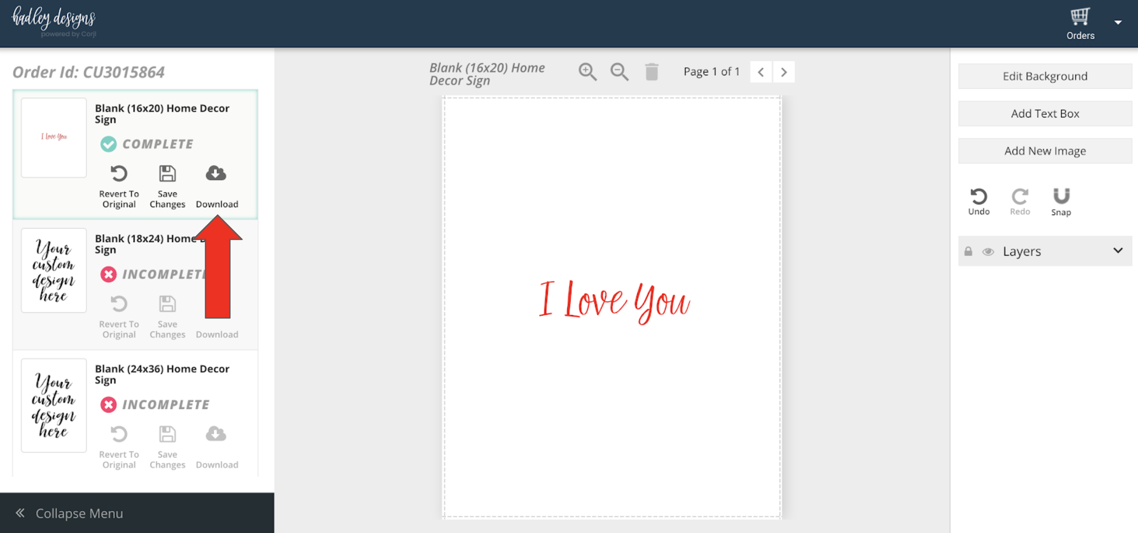Expand the Layers panel chevron
The height and width of the screenshot is (533, 1138).
tap(1118, 251)
